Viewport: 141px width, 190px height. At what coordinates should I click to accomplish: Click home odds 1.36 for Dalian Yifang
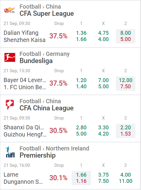[x=81, y=33]
